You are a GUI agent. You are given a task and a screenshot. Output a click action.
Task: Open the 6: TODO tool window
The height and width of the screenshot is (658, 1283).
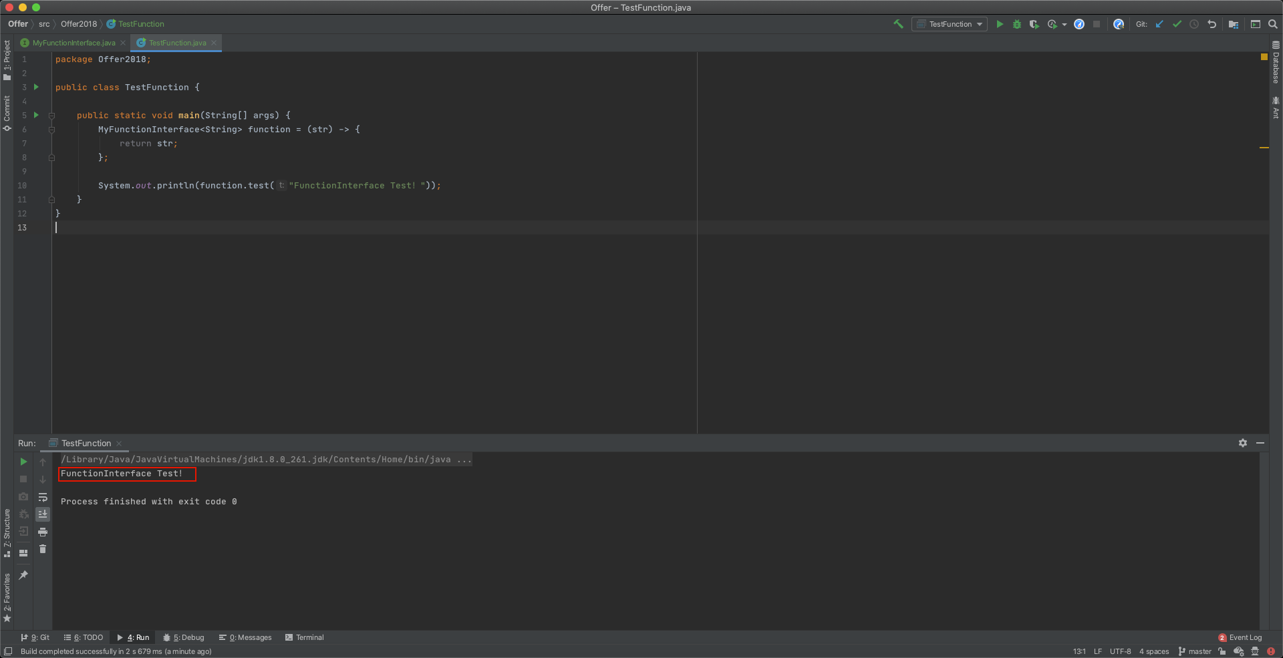click(x=84, y=637)
